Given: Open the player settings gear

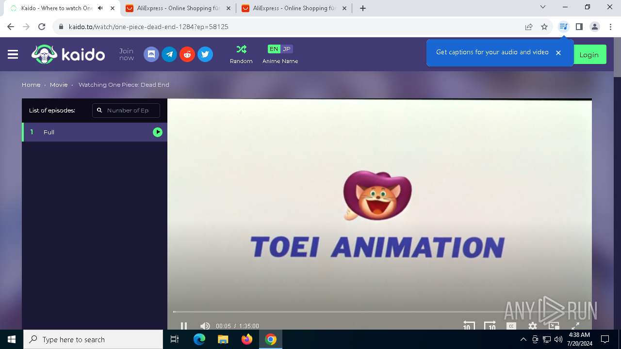Looking at the screenshot, I should [x=533, y=326].
